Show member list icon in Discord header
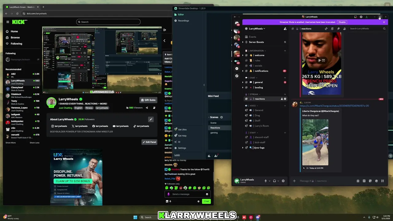Viewport: 393px width, 221px height. [x=344, y=29]
